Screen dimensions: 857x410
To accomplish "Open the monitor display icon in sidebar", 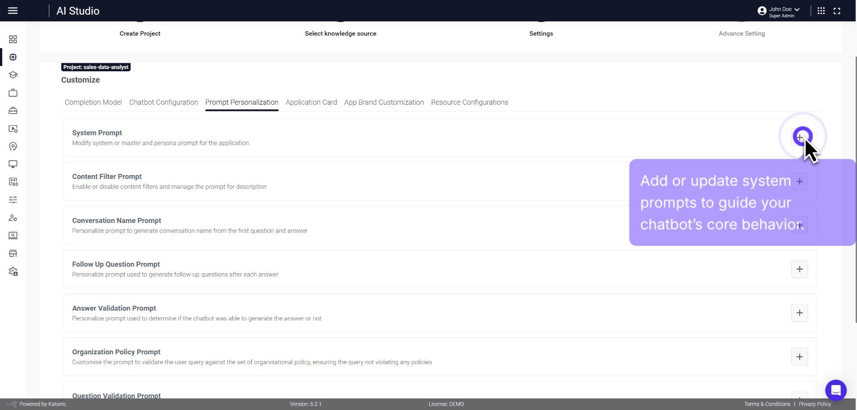I will coord(13,164).
